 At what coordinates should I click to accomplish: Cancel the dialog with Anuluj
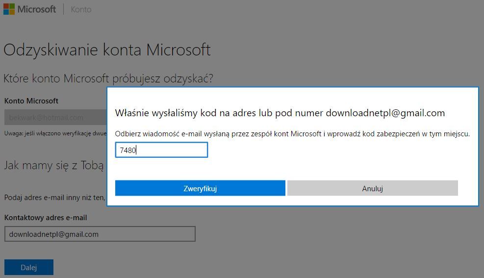pyautogui.click(x=373, y=188)
